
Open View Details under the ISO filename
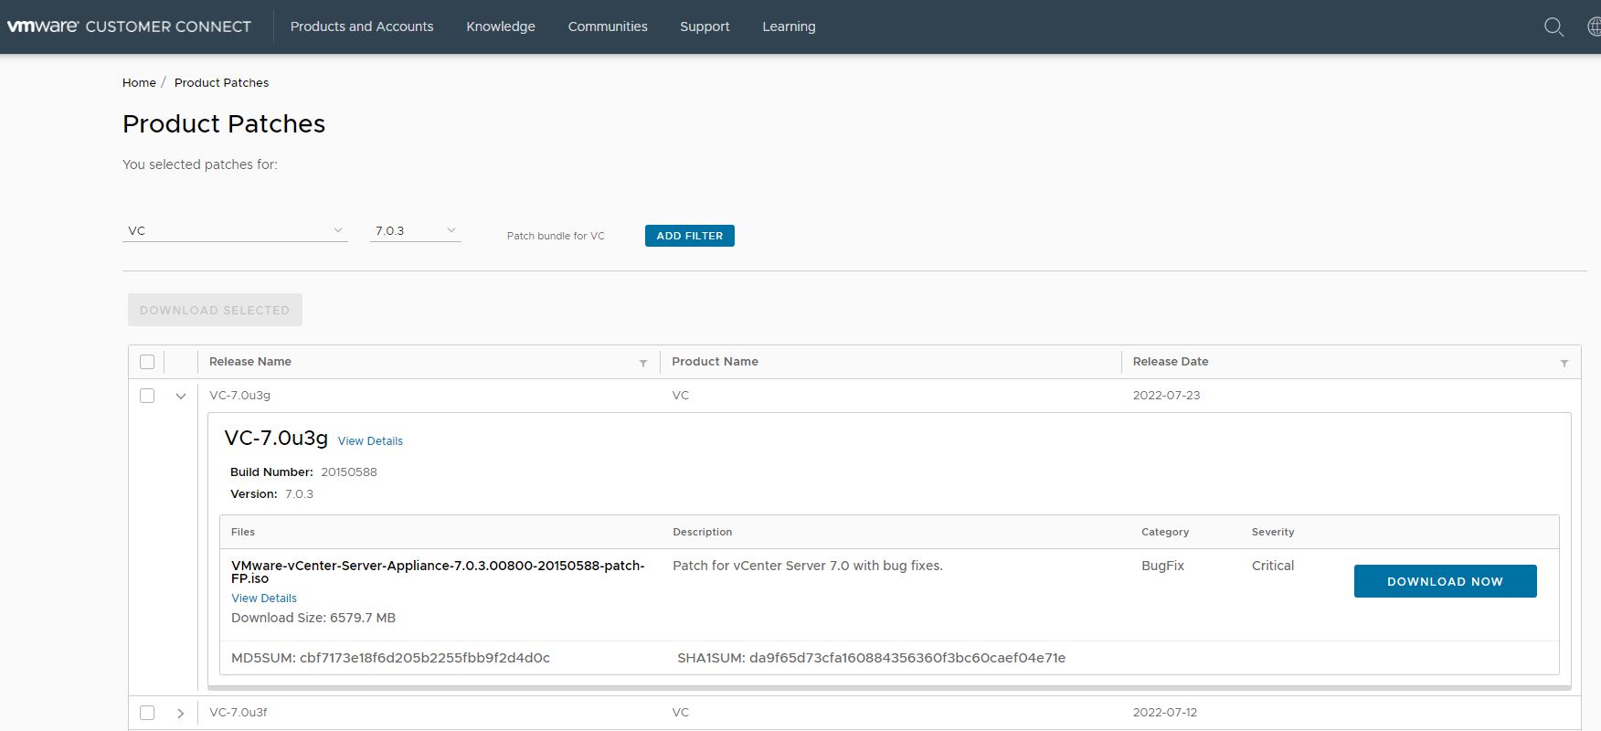264,598
